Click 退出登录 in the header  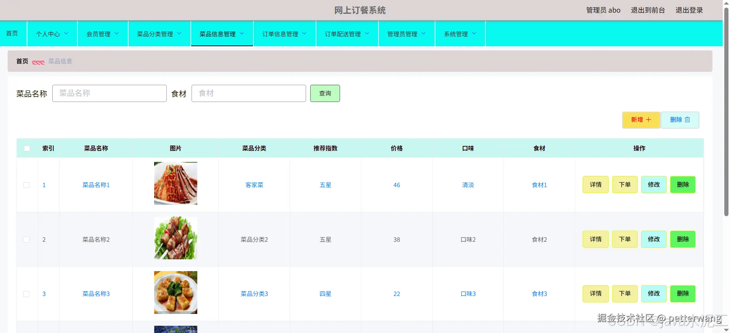click(689, 10)
